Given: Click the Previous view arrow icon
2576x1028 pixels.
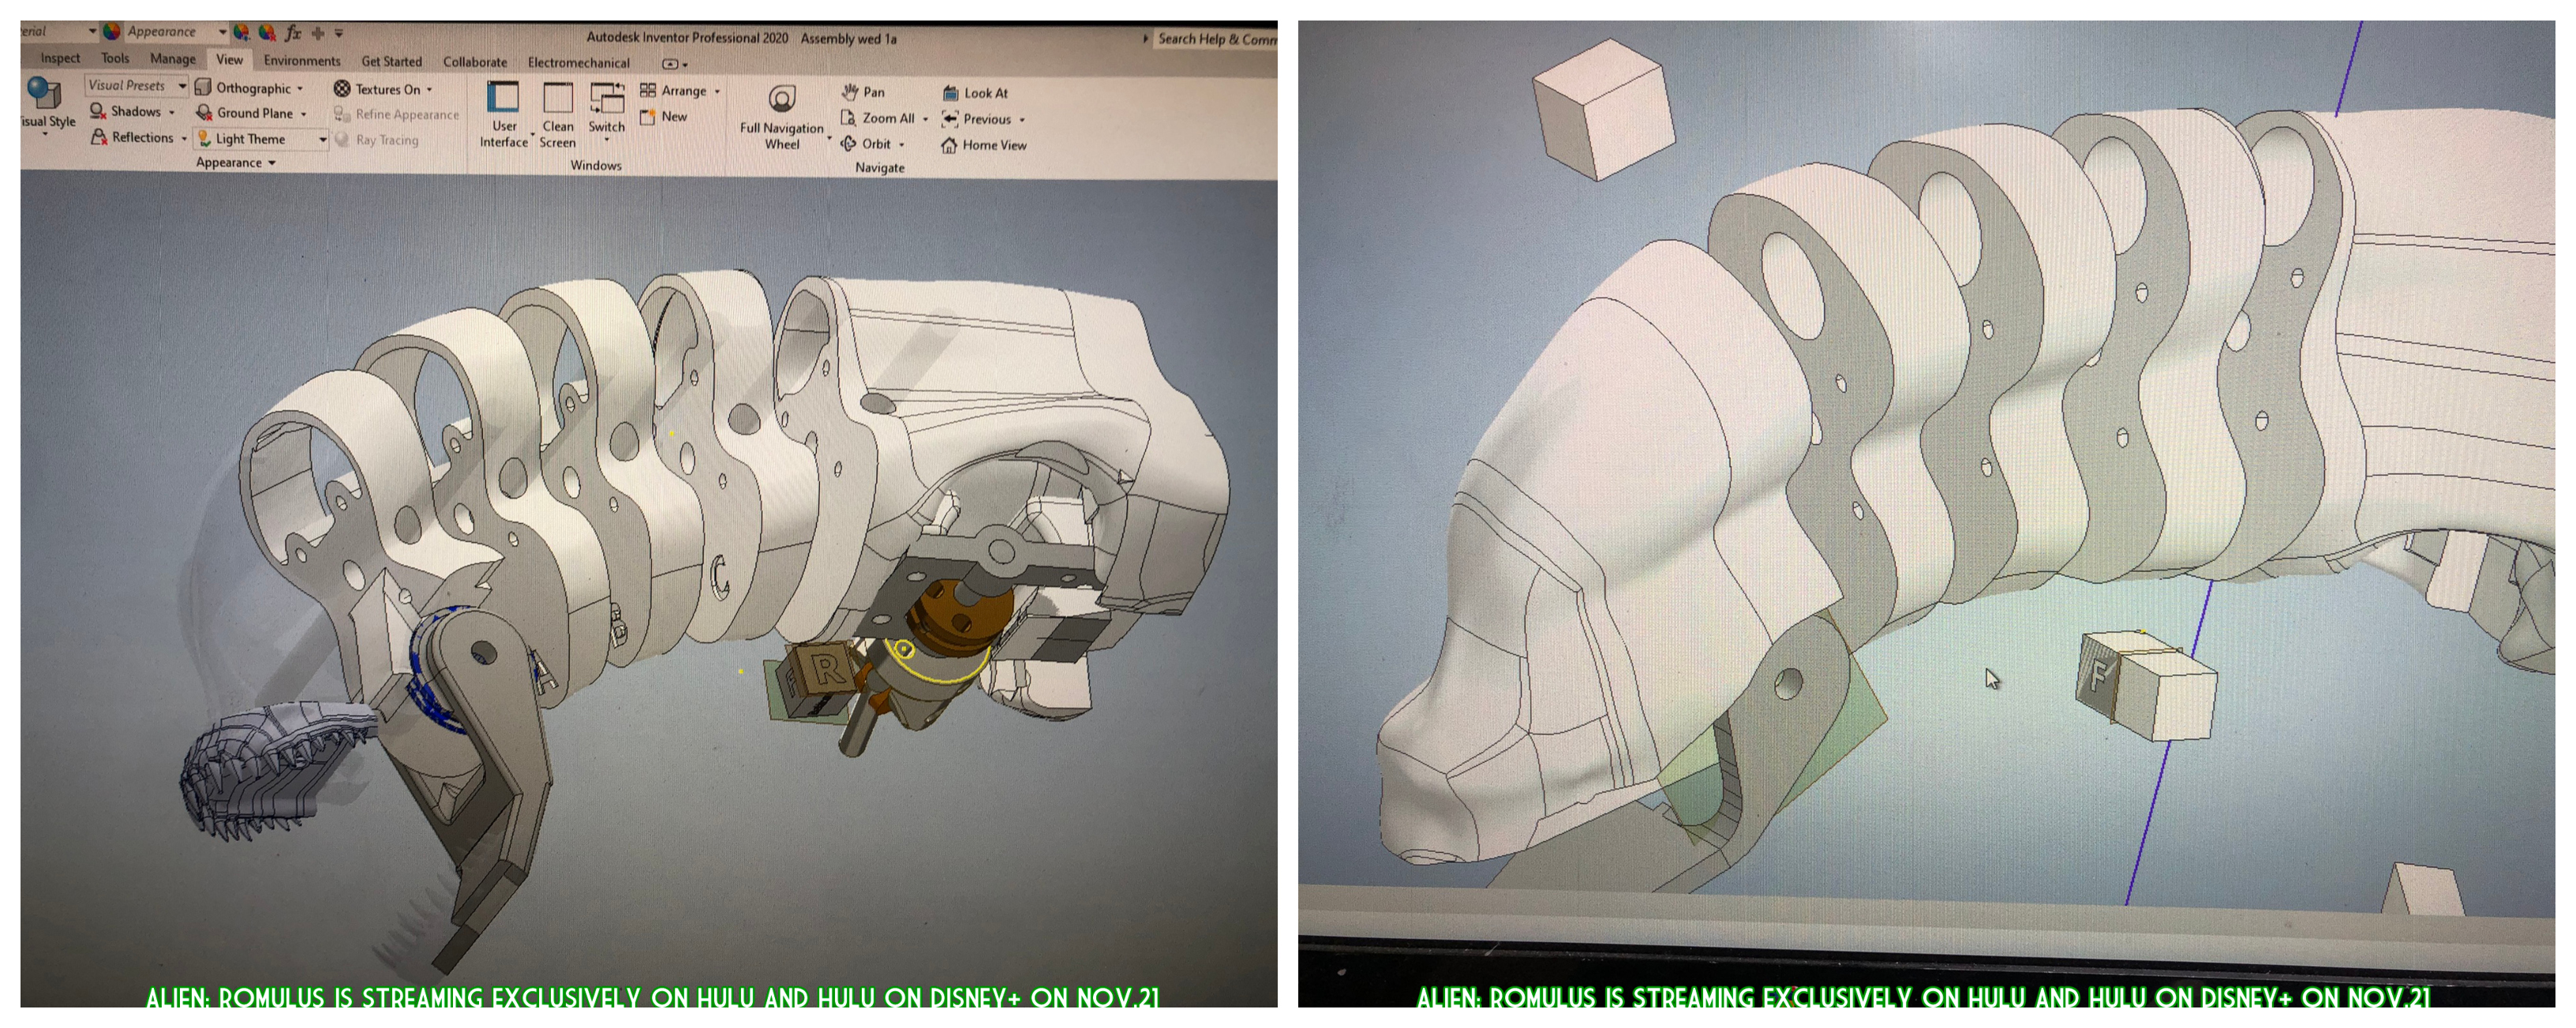Looking at the screenshot, I should 950,119.
